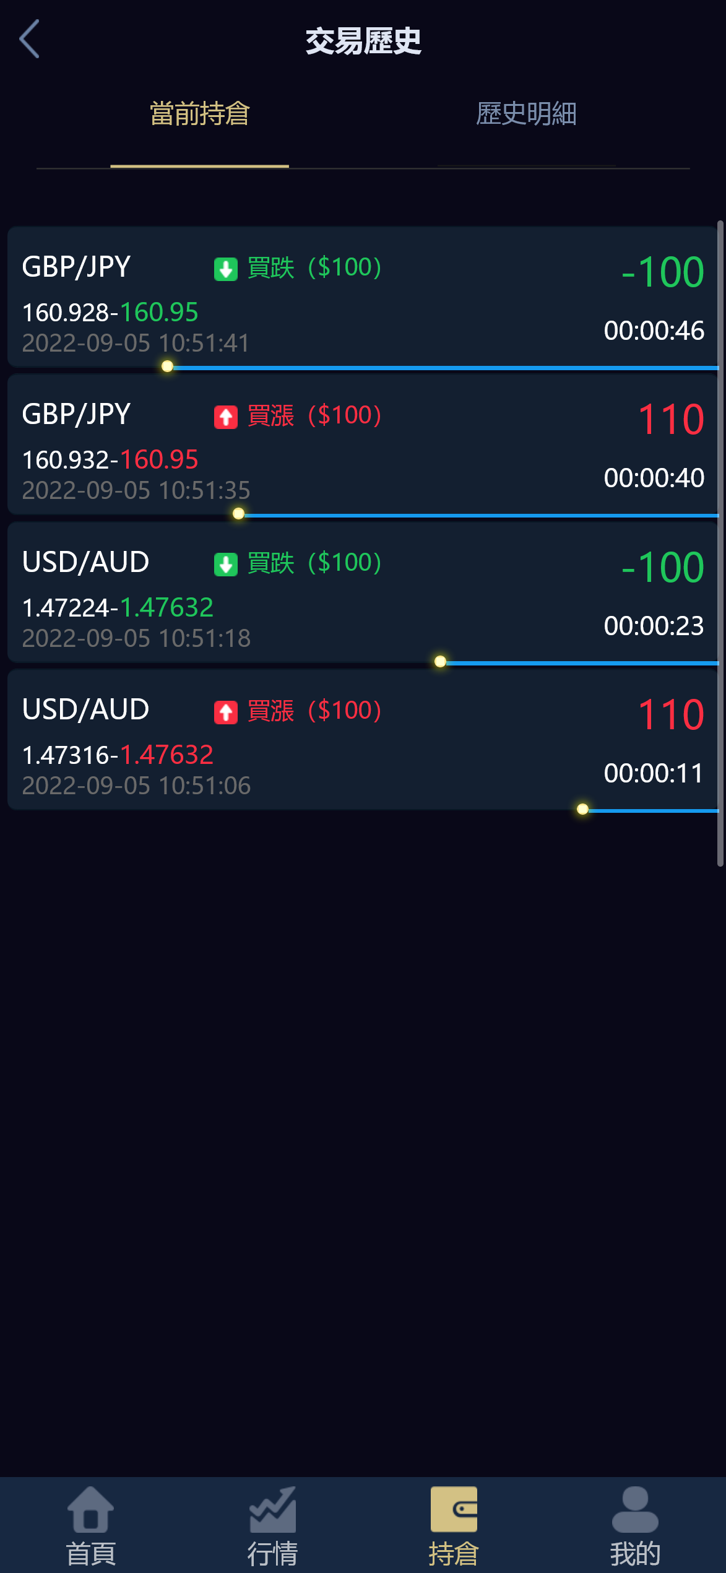Switch to the 當前持倉 tab
The image size is (726, 1573).
199,115
